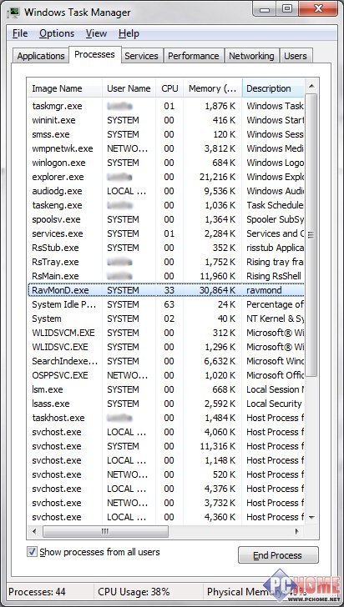Select the WLIDSVCM.EXE process
The width and height of the screenshot is (344, 607).
pos(166,333)
